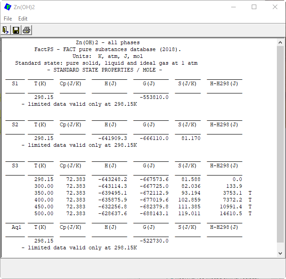286x279 pixels.
Task: Minimize the Zn(OH)2 window
Action: pos(233,7)
